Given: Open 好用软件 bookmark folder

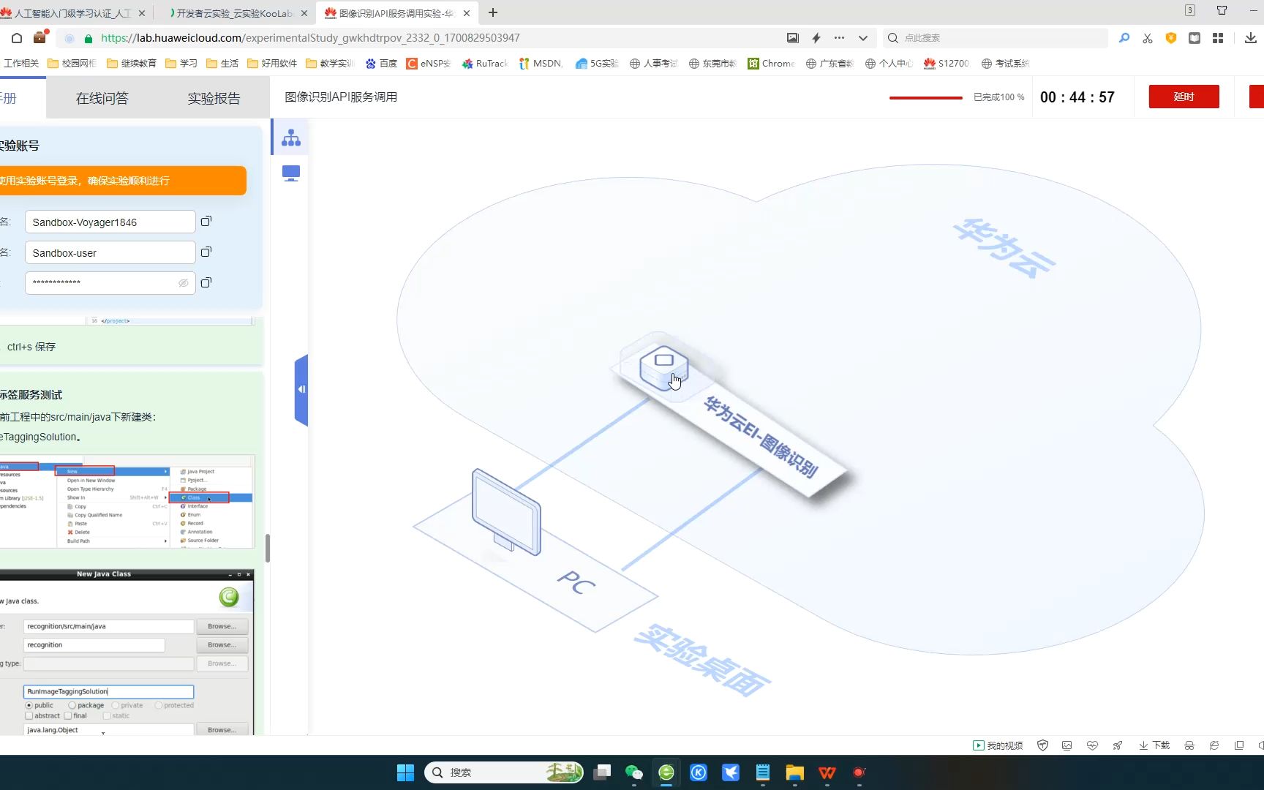Looking at the screenshot, I should [x=272, y=64].
